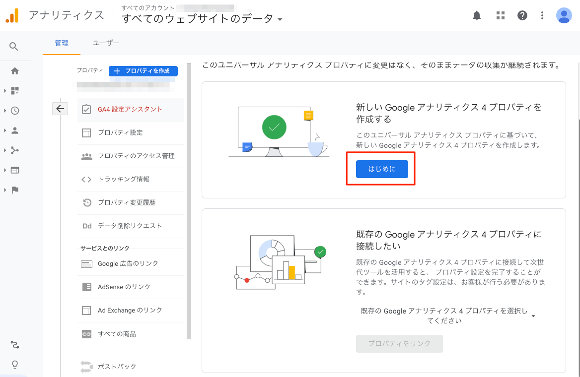
Task: Open Conversions flag icon in sidebar
Action: [15, 190]
